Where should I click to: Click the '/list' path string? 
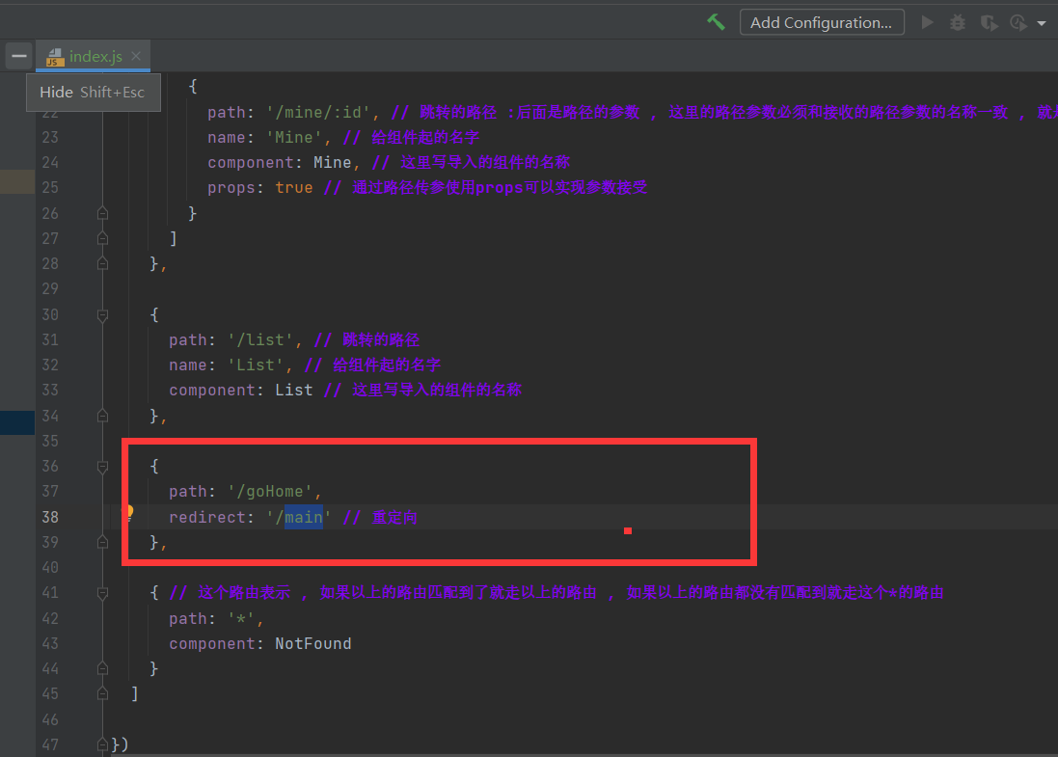260,340
